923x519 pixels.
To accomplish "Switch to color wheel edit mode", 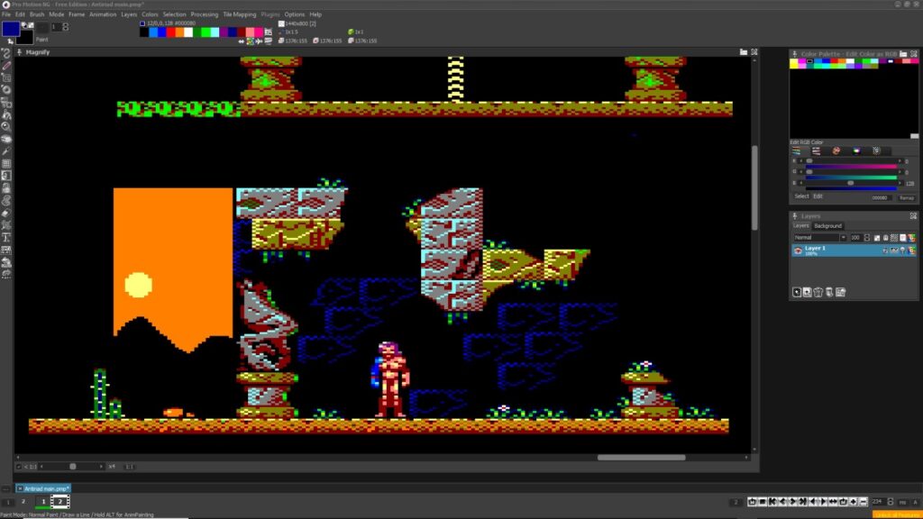I will point(836,151).
